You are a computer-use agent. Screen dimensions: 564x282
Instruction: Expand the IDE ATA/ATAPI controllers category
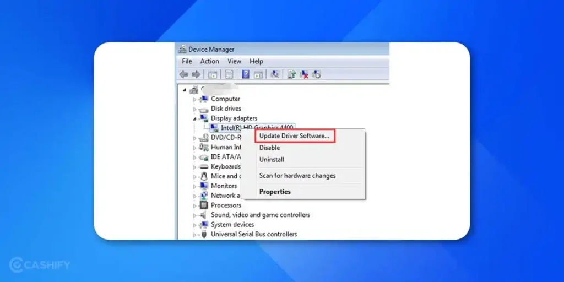pyautogui.click(x=195, y=158)
